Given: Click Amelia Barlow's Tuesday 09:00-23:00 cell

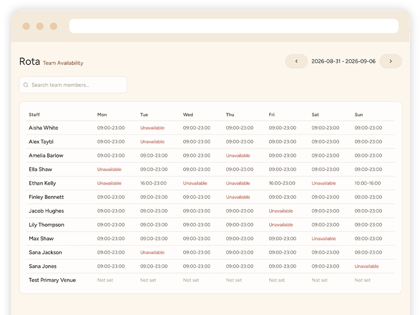Looking at the screenshot, I should 154,155.
